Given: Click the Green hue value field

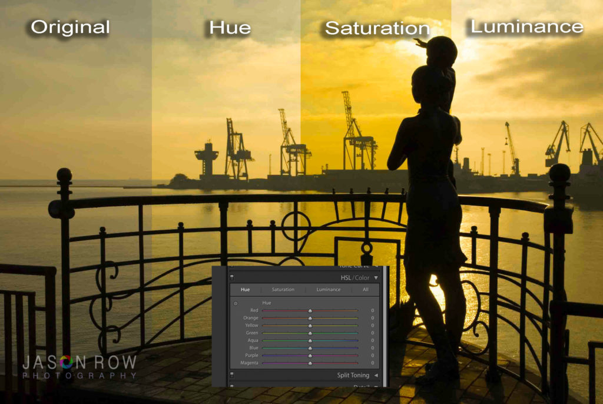Looking at the screenshot, I should [372, 333].
